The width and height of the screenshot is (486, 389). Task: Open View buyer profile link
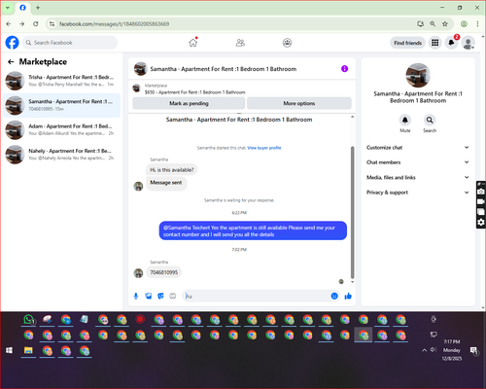(x=264, y=148)
